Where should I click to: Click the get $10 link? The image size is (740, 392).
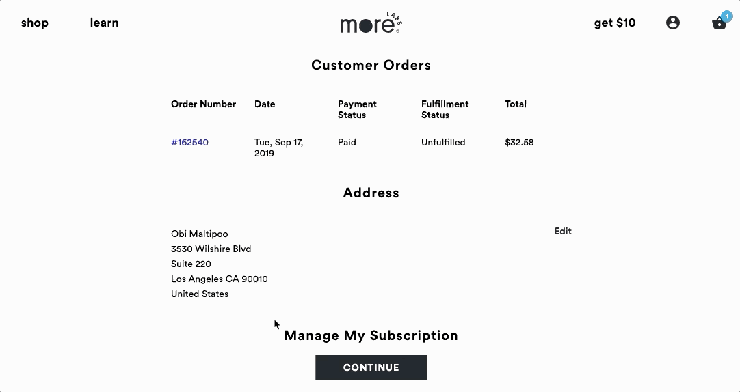point(615,23)
